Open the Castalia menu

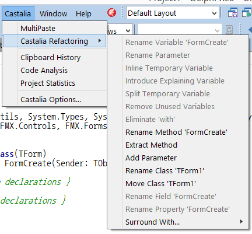[x=18, y=13]
